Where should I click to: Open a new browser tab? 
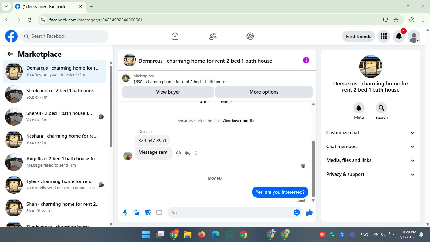pyautogui.click(x=92, y=6)
